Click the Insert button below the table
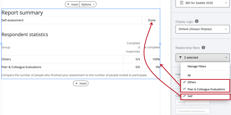 [81, 83]
